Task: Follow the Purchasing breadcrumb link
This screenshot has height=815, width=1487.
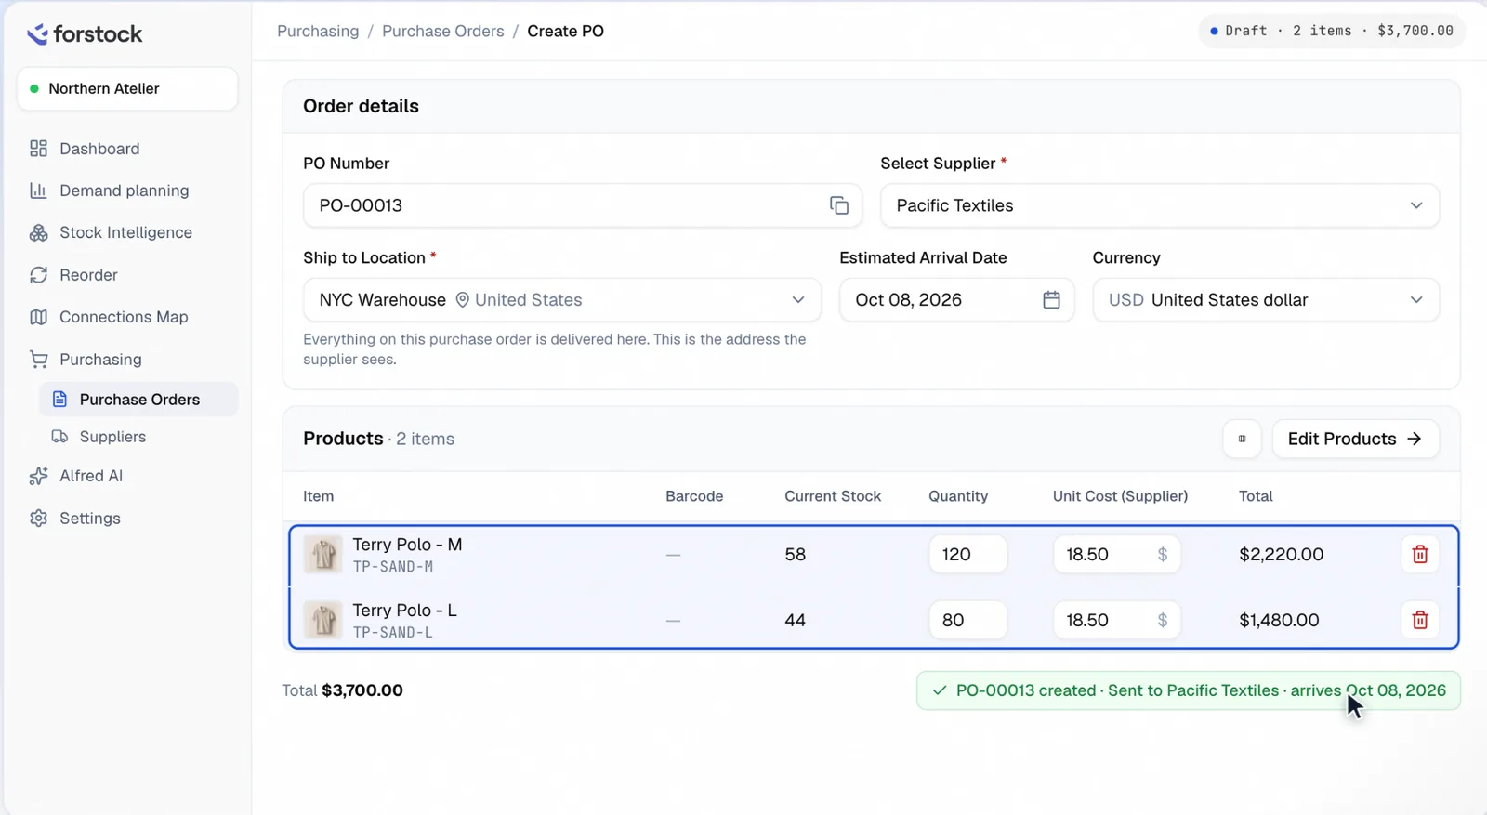Action: coord(318,32)
